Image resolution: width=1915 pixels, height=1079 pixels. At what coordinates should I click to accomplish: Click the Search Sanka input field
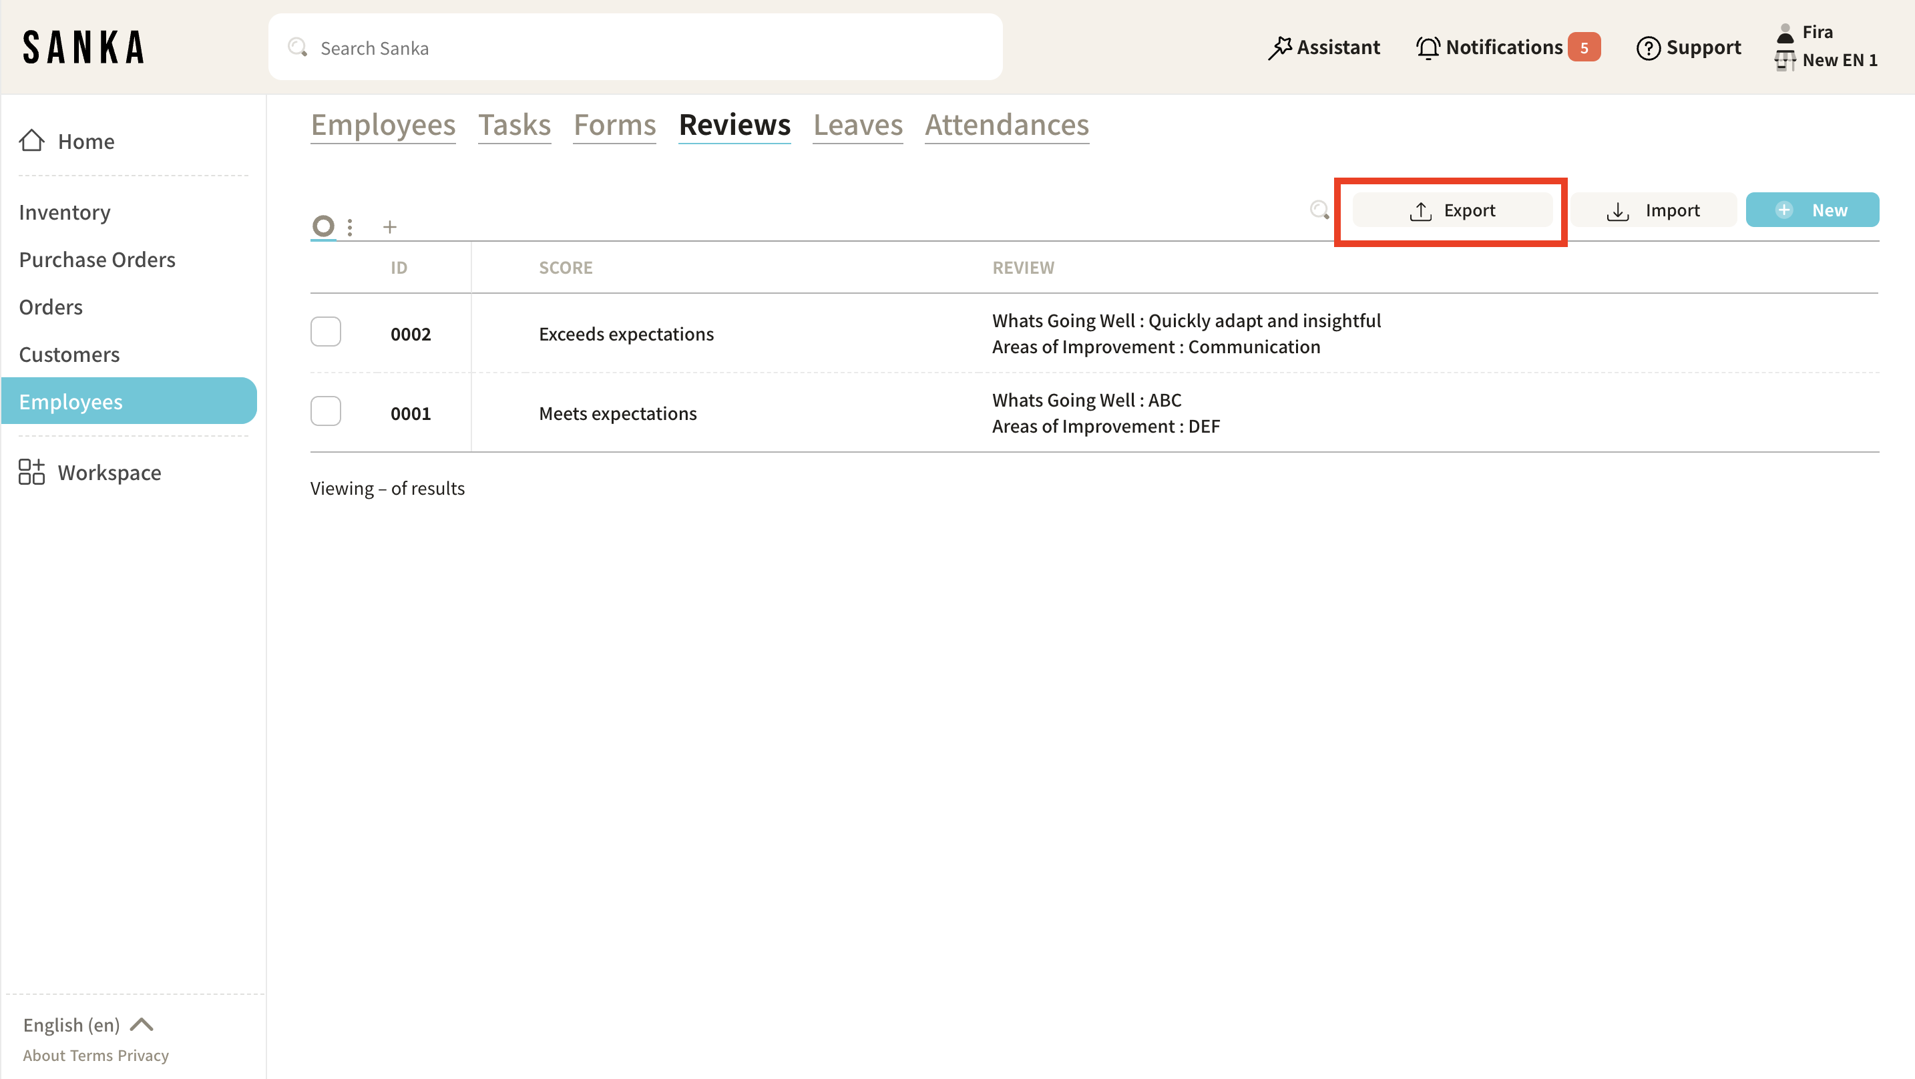(636, 47)
